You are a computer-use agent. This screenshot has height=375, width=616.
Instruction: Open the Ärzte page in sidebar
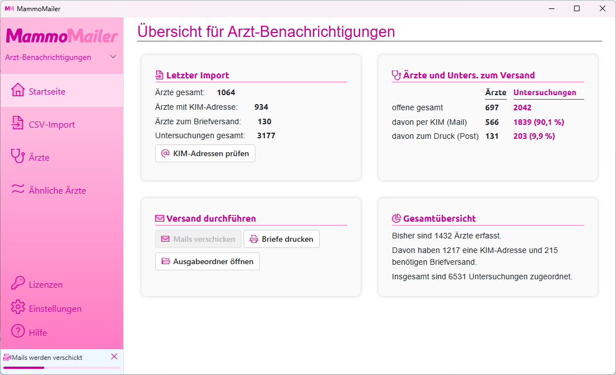pyautogui.click(x=62, y=157)
